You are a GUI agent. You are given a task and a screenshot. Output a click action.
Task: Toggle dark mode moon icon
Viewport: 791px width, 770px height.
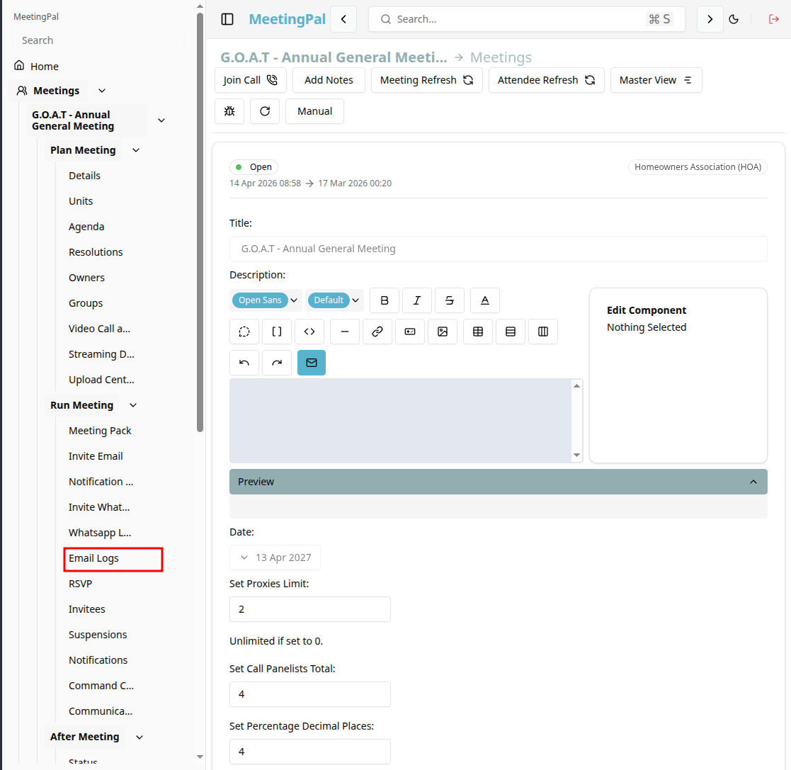(734, 19)
